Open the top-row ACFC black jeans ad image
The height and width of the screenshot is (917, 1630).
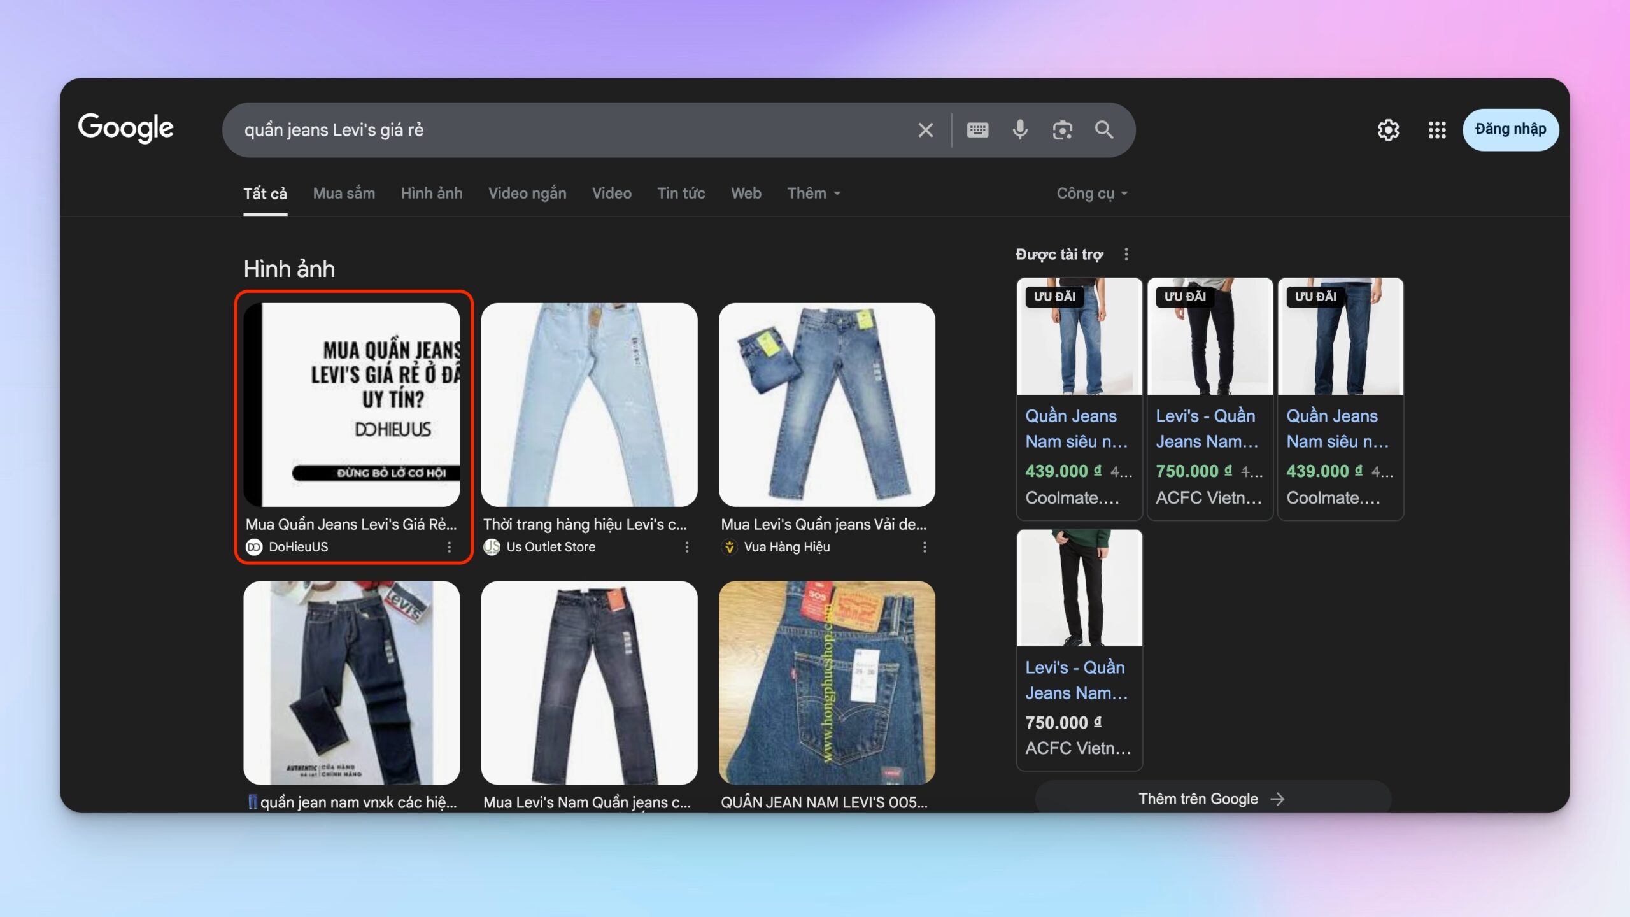coord(1210,336)
